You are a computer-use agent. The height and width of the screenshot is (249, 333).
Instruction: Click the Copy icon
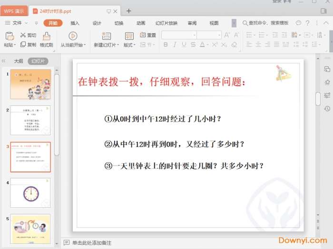coord(23,44)
